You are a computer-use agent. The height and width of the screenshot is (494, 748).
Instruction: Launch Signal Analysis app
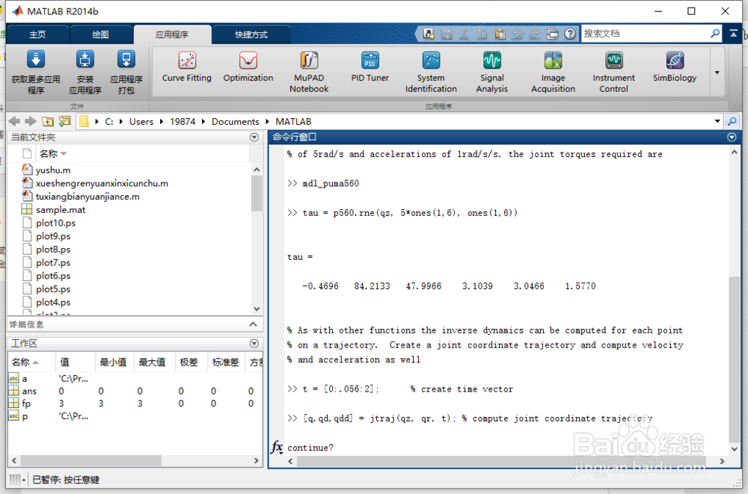click(492, 72)
